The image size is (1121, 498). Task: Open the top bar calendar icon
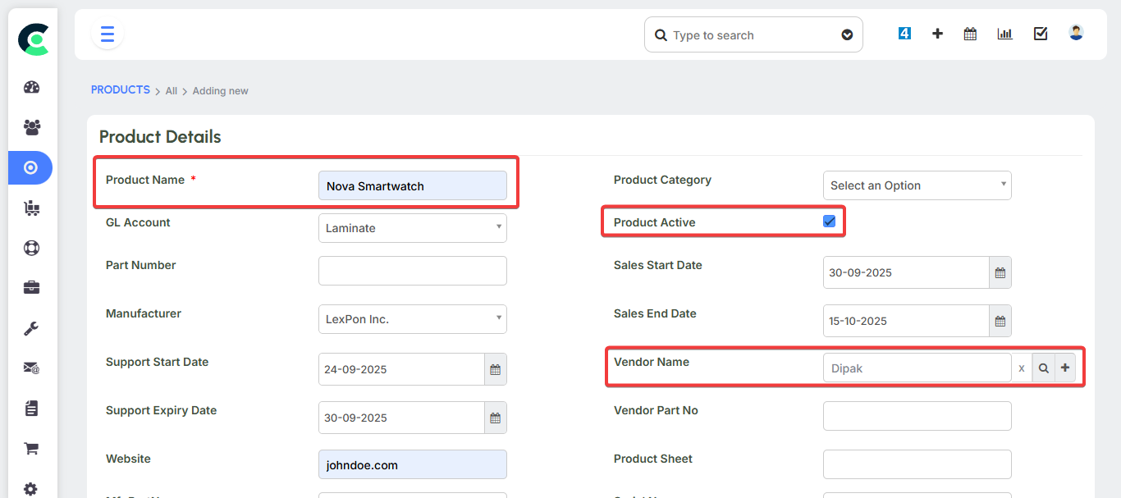(970, 34)
